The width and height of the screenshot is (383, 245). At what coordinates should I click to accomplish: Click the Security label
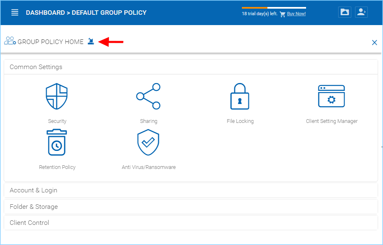coord(57,121)
